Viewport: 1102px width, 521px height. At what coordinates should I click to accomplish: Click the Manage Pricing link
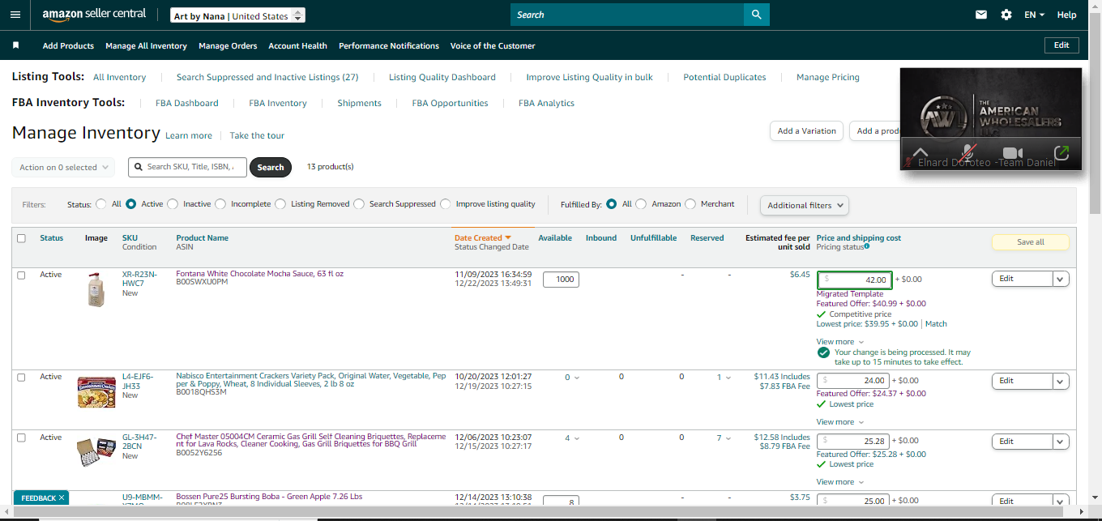(x=828, y=77)
